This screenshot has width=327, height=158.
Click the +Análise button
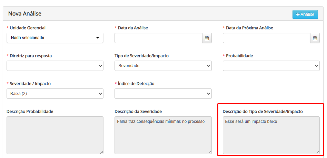tap(305, 14)
